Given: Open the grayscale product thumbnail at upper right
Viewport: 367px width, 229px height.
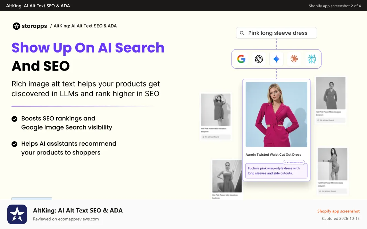Looking at the screenshot, I should (x=331, y=93).
